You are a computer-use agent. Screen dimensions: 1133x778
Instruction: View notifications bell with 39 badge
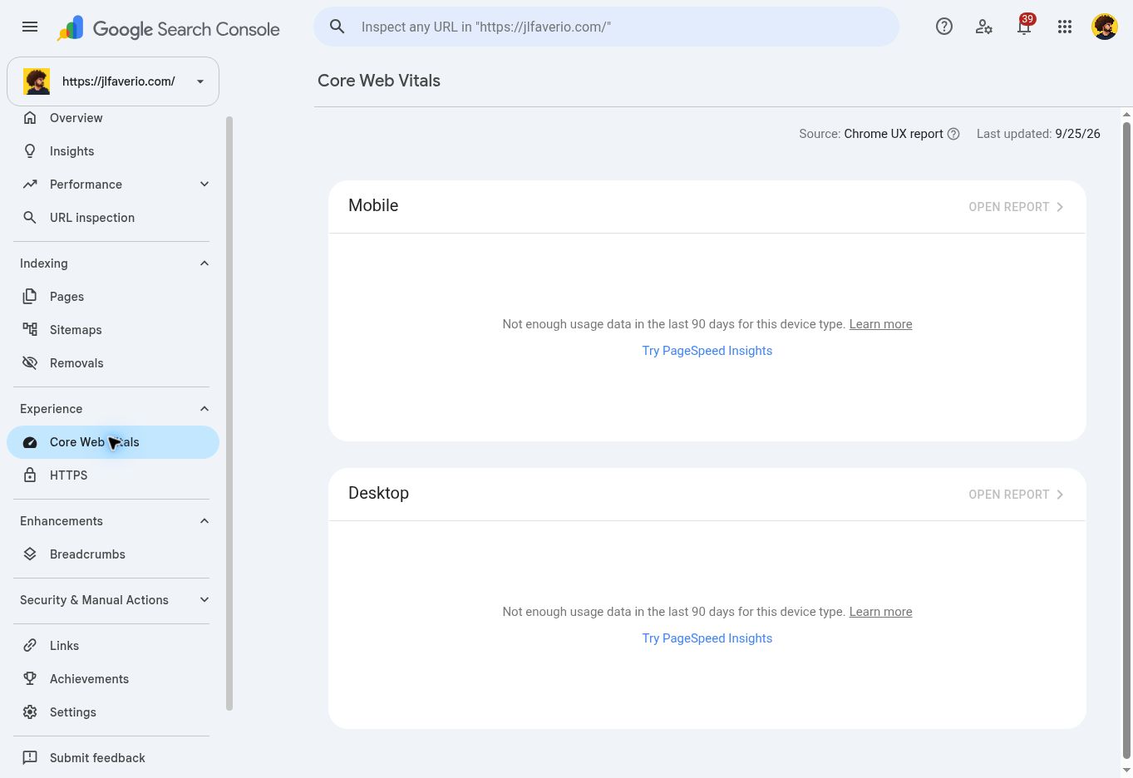(x=1024, y=27)
